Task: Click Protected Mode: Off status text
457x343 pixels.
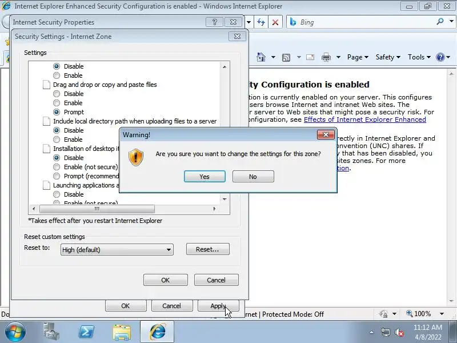Action: (x=293, y=314)
